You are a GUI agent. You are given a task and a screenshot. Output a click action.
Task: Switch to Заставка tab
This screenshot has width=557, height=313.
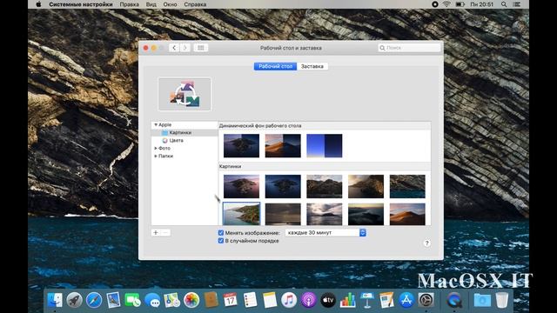pos(312,66)
